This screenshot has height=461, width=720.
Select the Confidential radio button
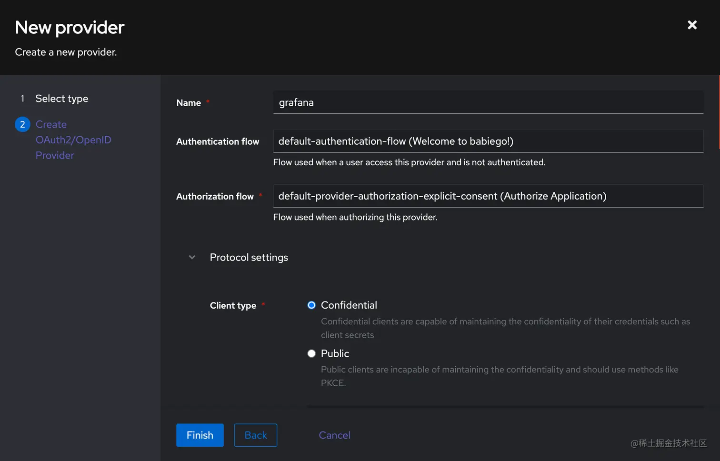tap(311, 305)
